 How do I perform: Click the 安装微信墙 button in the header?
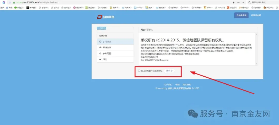click(x=241, y=15)
